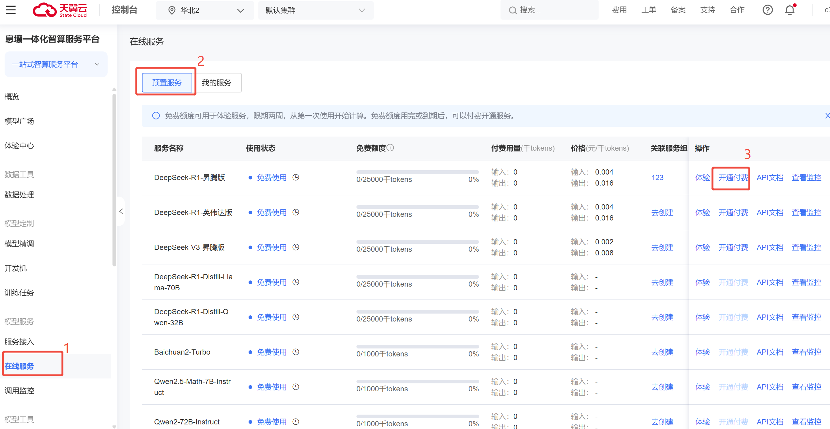This screenshot has width=830, height=429.
Task: Click 控制台 in the header
Action: [125, 10]
